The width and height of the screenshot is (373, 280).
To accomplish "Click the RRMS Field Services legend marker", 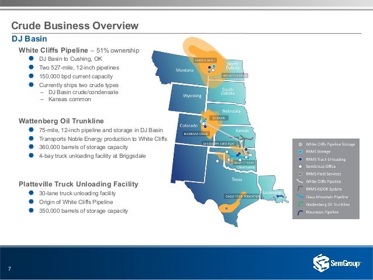I will (301, 174).
